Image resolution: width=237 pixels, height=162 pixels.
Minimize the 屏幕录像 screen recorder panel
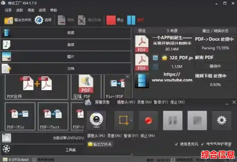pos(227,104)
